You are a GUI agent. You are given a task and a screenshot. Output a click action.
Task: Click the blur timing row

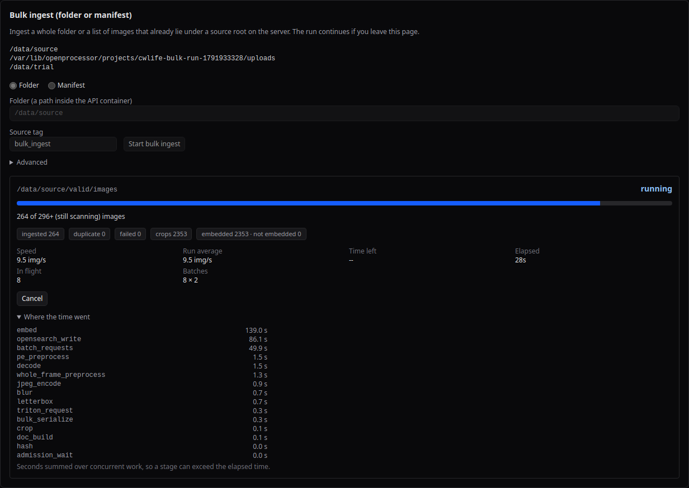pos(142,393)
